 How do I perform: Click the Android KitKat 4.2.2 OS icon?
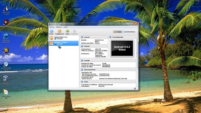[52, 38]
